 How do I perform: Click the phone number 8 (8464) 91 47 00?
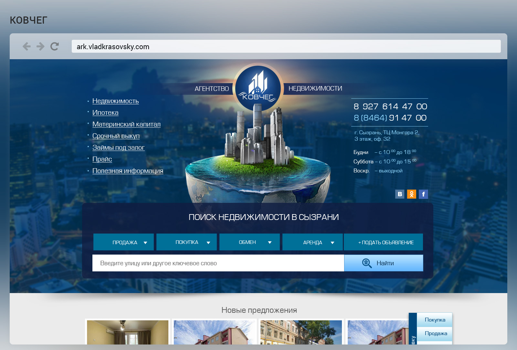click(390, 118)
